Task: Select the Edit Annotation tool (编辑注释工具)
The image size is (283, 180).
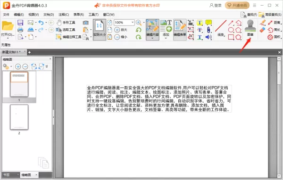Action: (68, 37)
